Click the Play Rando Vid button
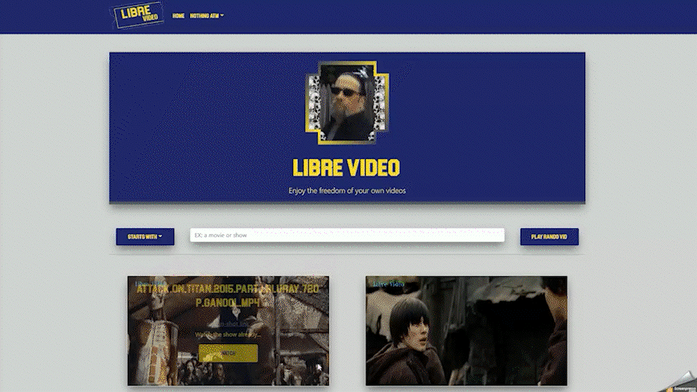The width and height of the screenshot is (697, 392). click(x=549, y=237)
